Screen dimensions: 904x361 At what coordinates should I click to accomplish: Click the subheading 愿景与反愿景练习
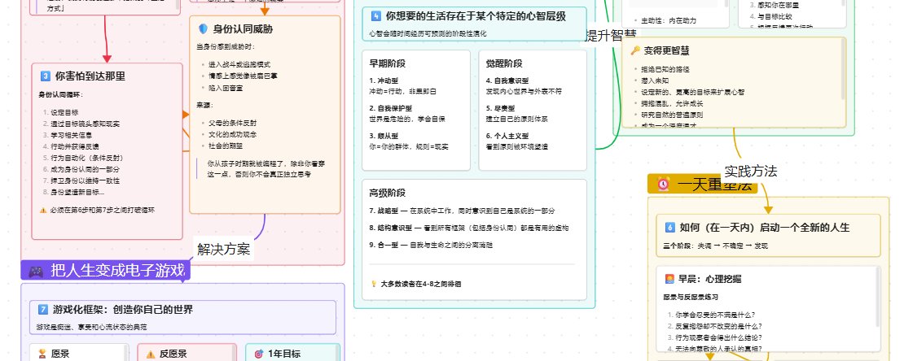(x=691, y=297)
